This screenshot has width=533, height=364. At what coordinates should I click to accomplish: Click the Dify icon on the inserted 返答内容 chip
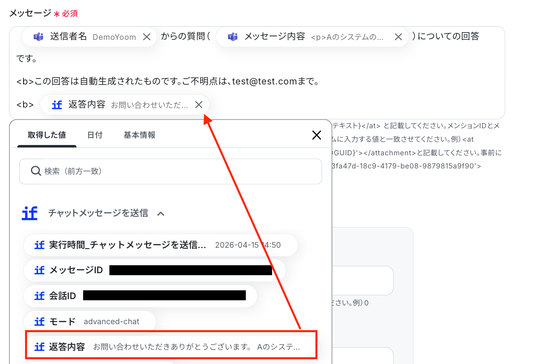tap(57, 105)
